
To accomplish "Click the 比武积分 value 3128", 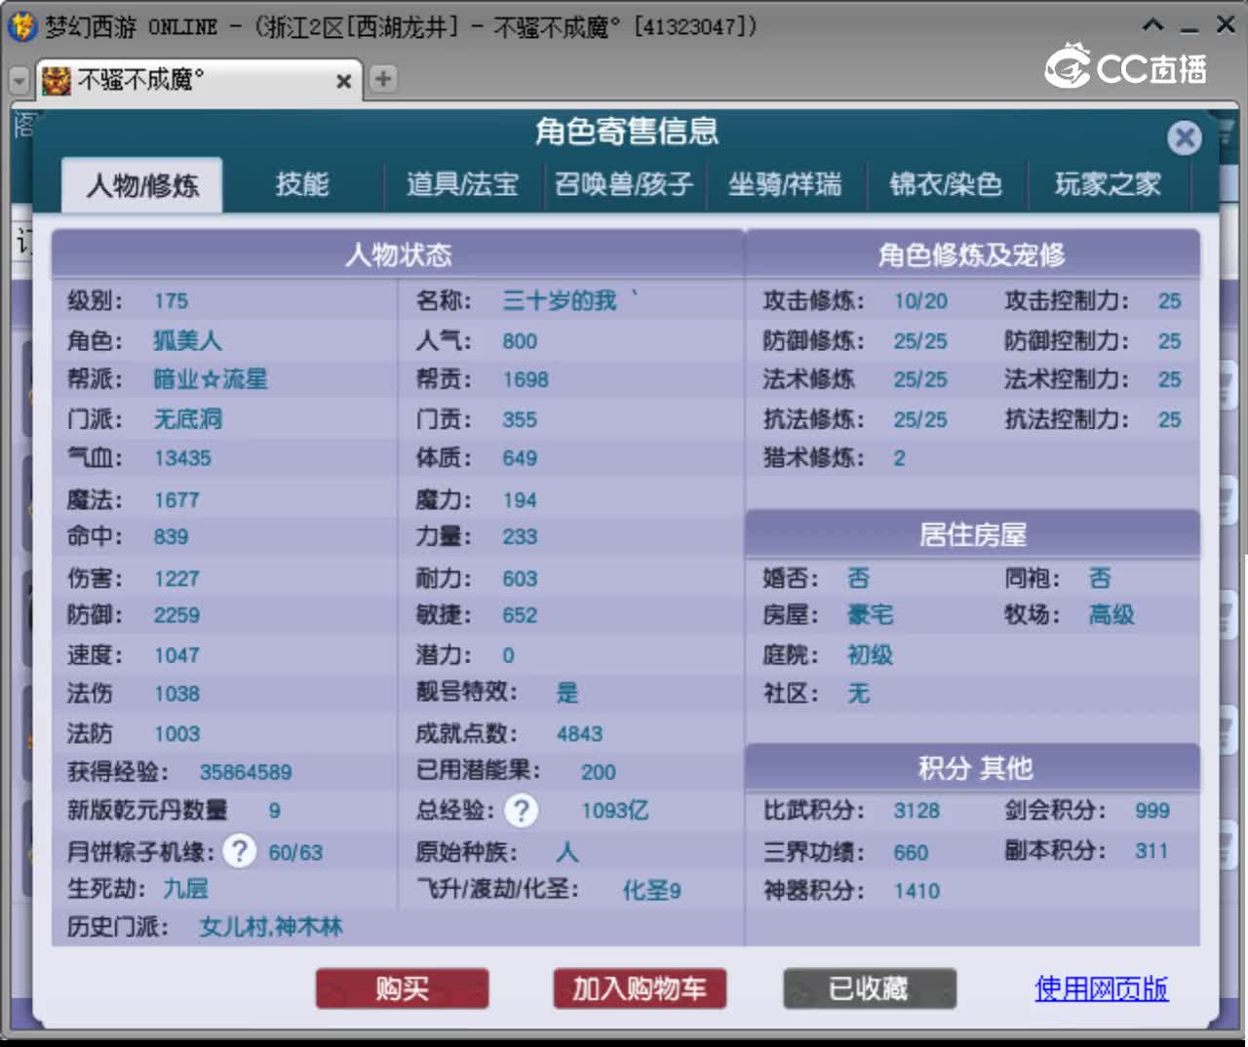I will click(916, 811).
